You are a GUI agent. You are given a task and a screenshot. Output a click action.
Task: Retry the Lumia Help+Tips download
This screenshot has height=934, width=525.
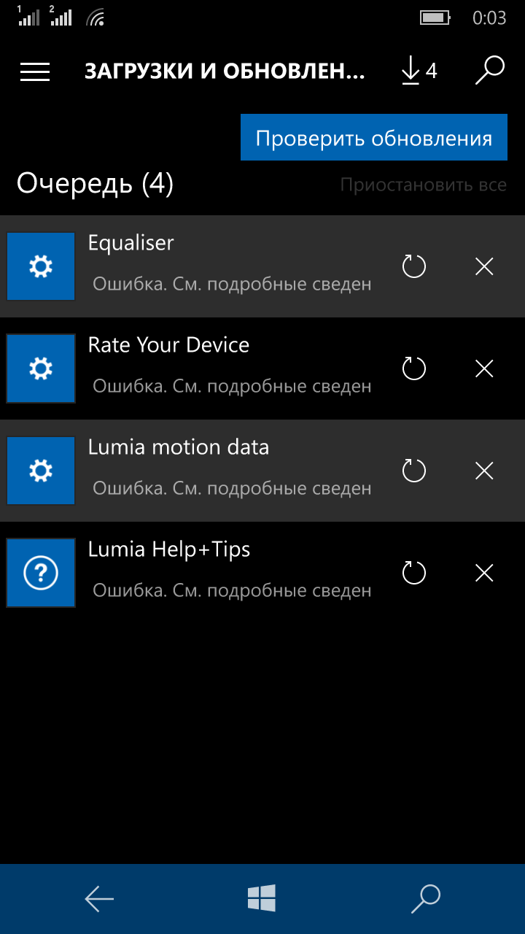[414, 574]
